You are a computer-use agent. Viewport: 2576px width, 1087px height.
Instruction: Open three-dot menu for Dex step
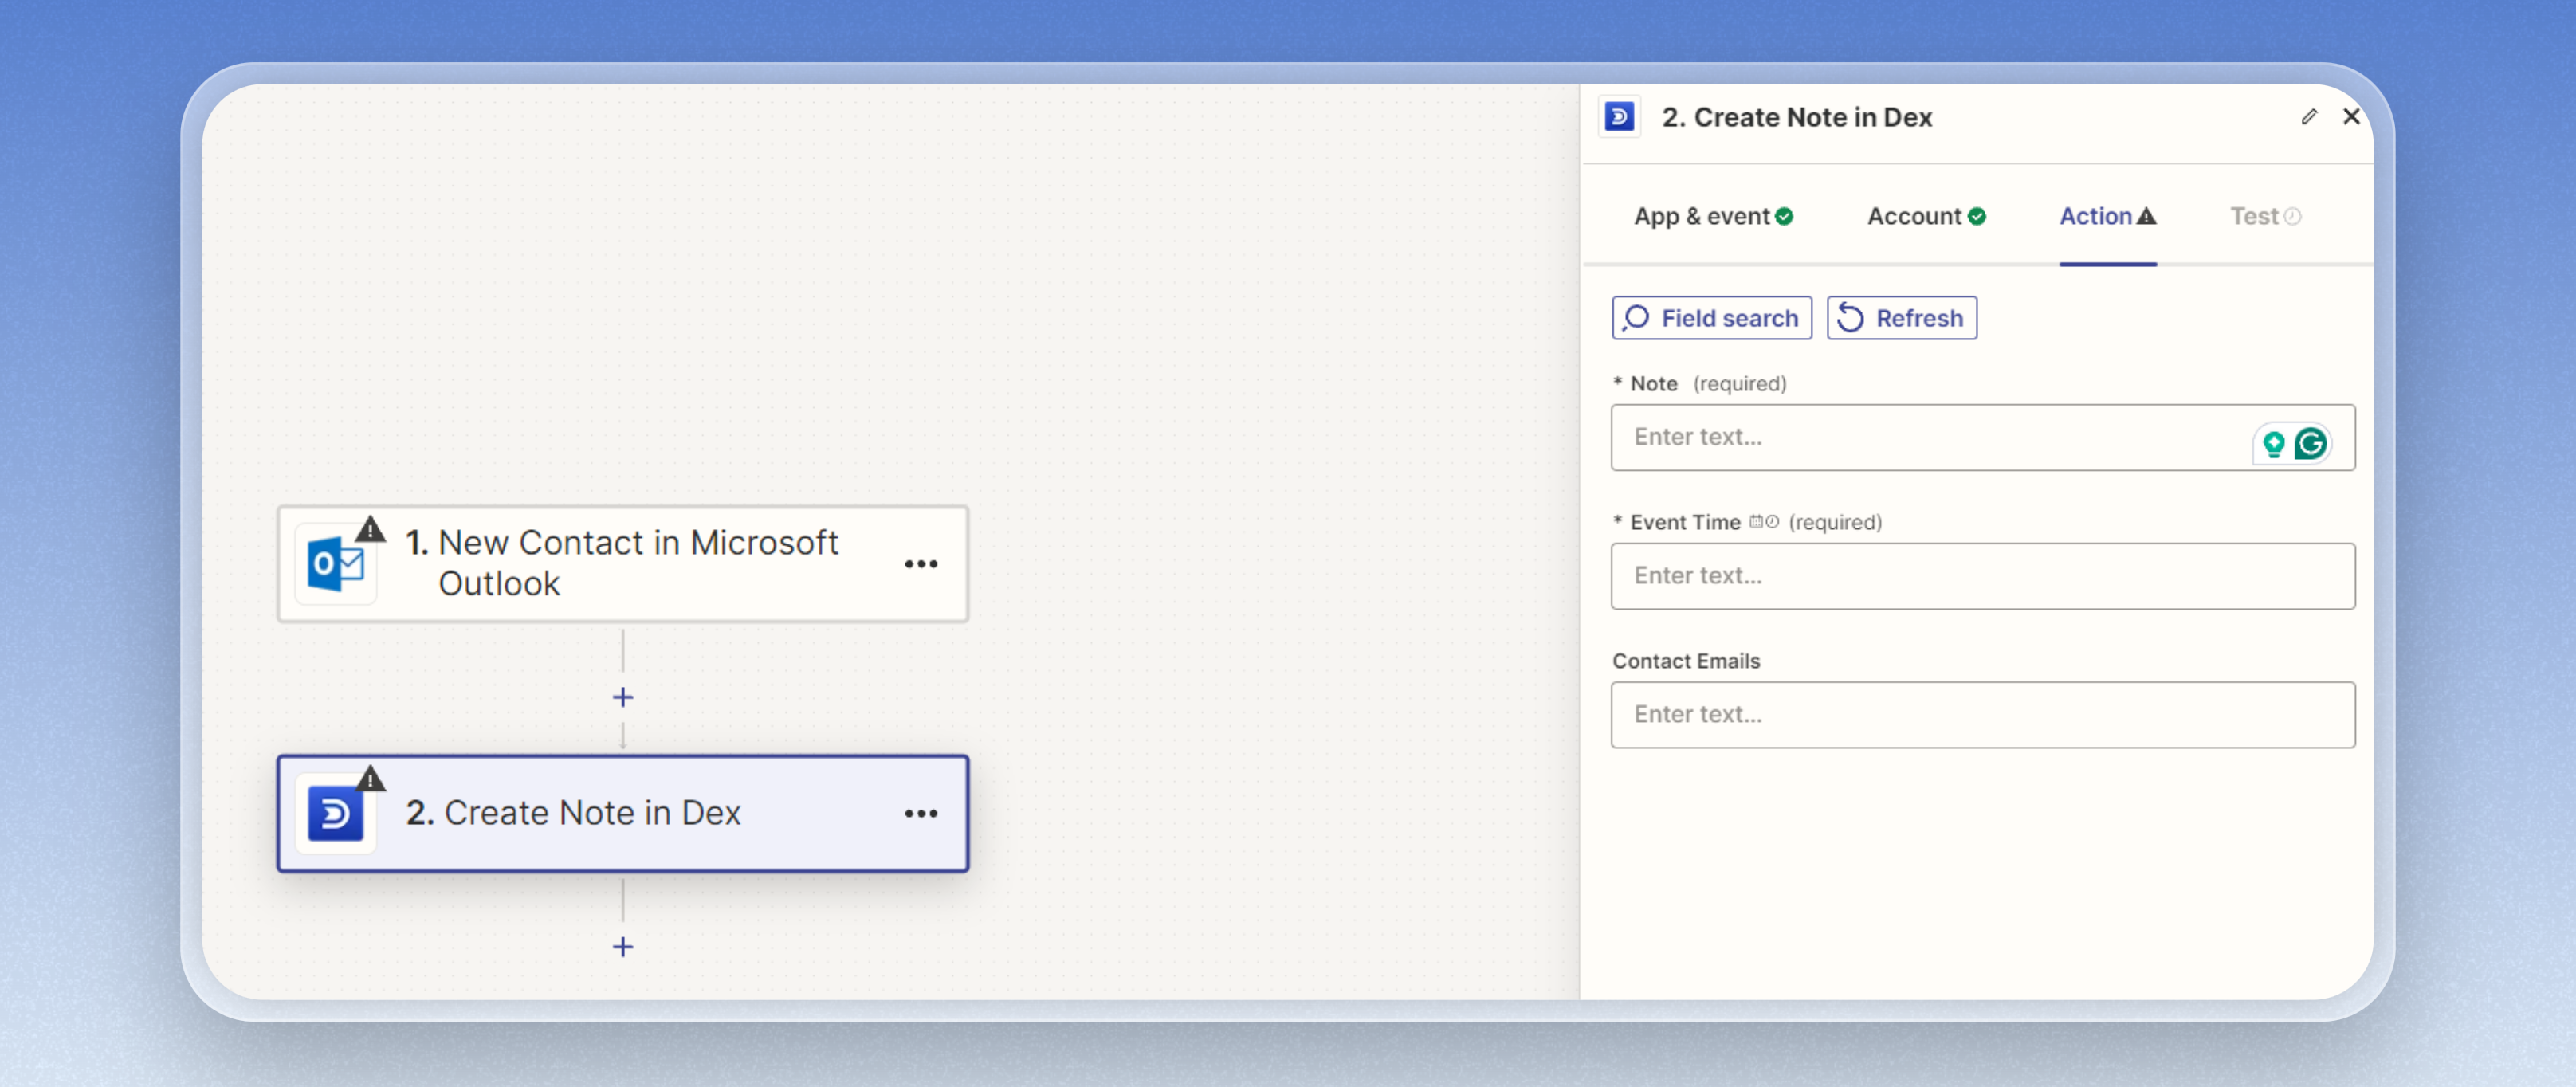[x=920, y=814]
